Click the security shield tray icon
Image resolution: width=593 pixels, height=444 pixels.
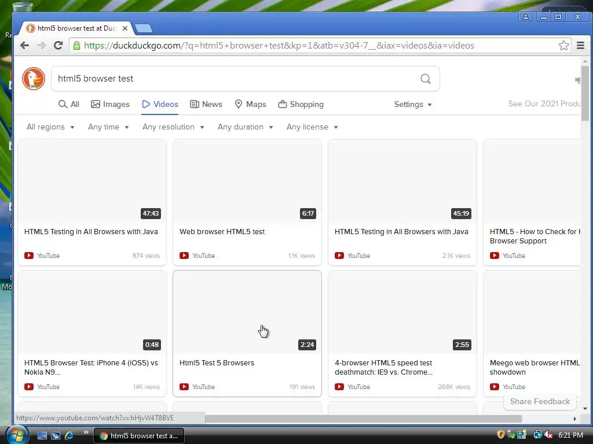click(x=501, y=435)
